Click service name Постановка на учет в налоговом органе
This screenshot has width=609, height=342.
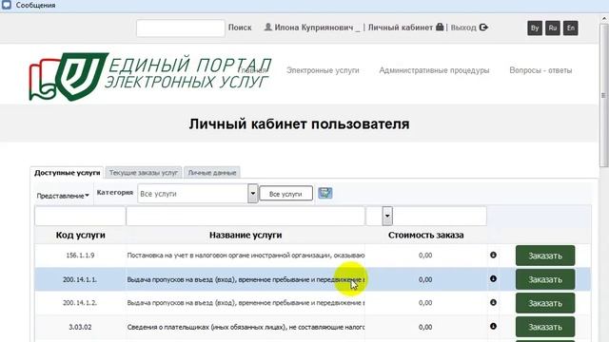(x=246, y=256)
